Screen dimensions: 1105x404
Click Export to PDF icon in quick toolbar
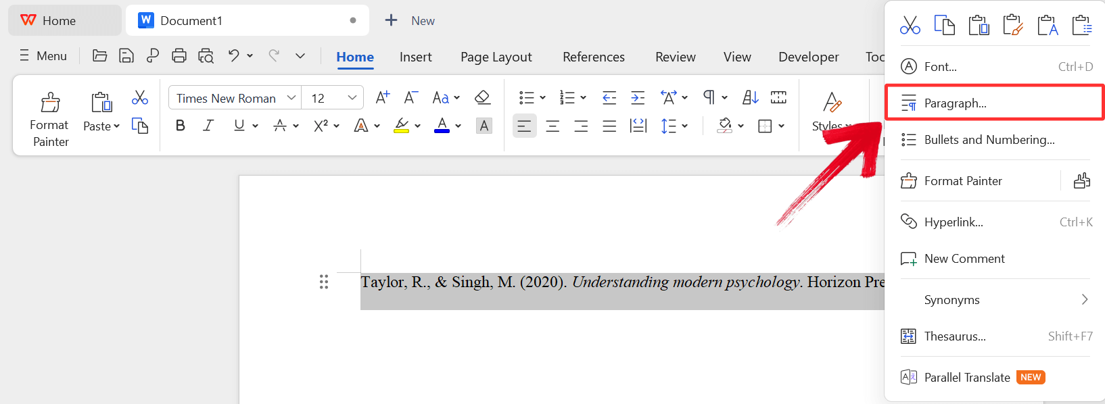pos(152,55)
